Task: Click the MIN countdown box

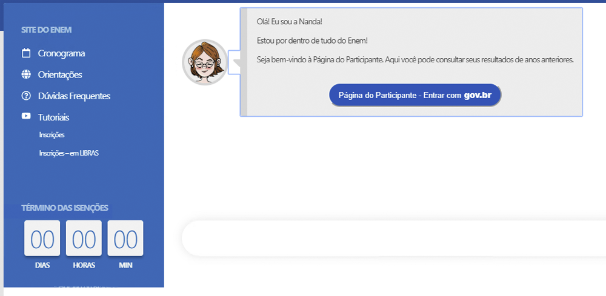Action: (125, 238)
